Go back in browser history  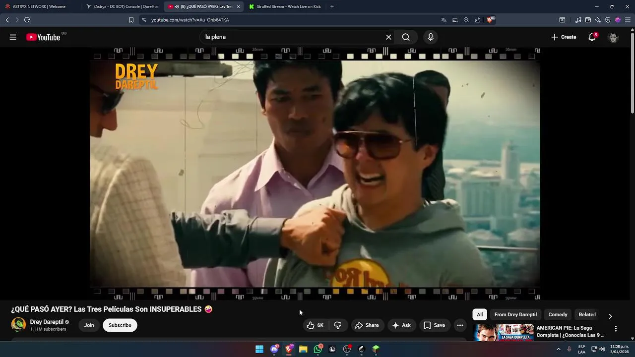(7, 20)
